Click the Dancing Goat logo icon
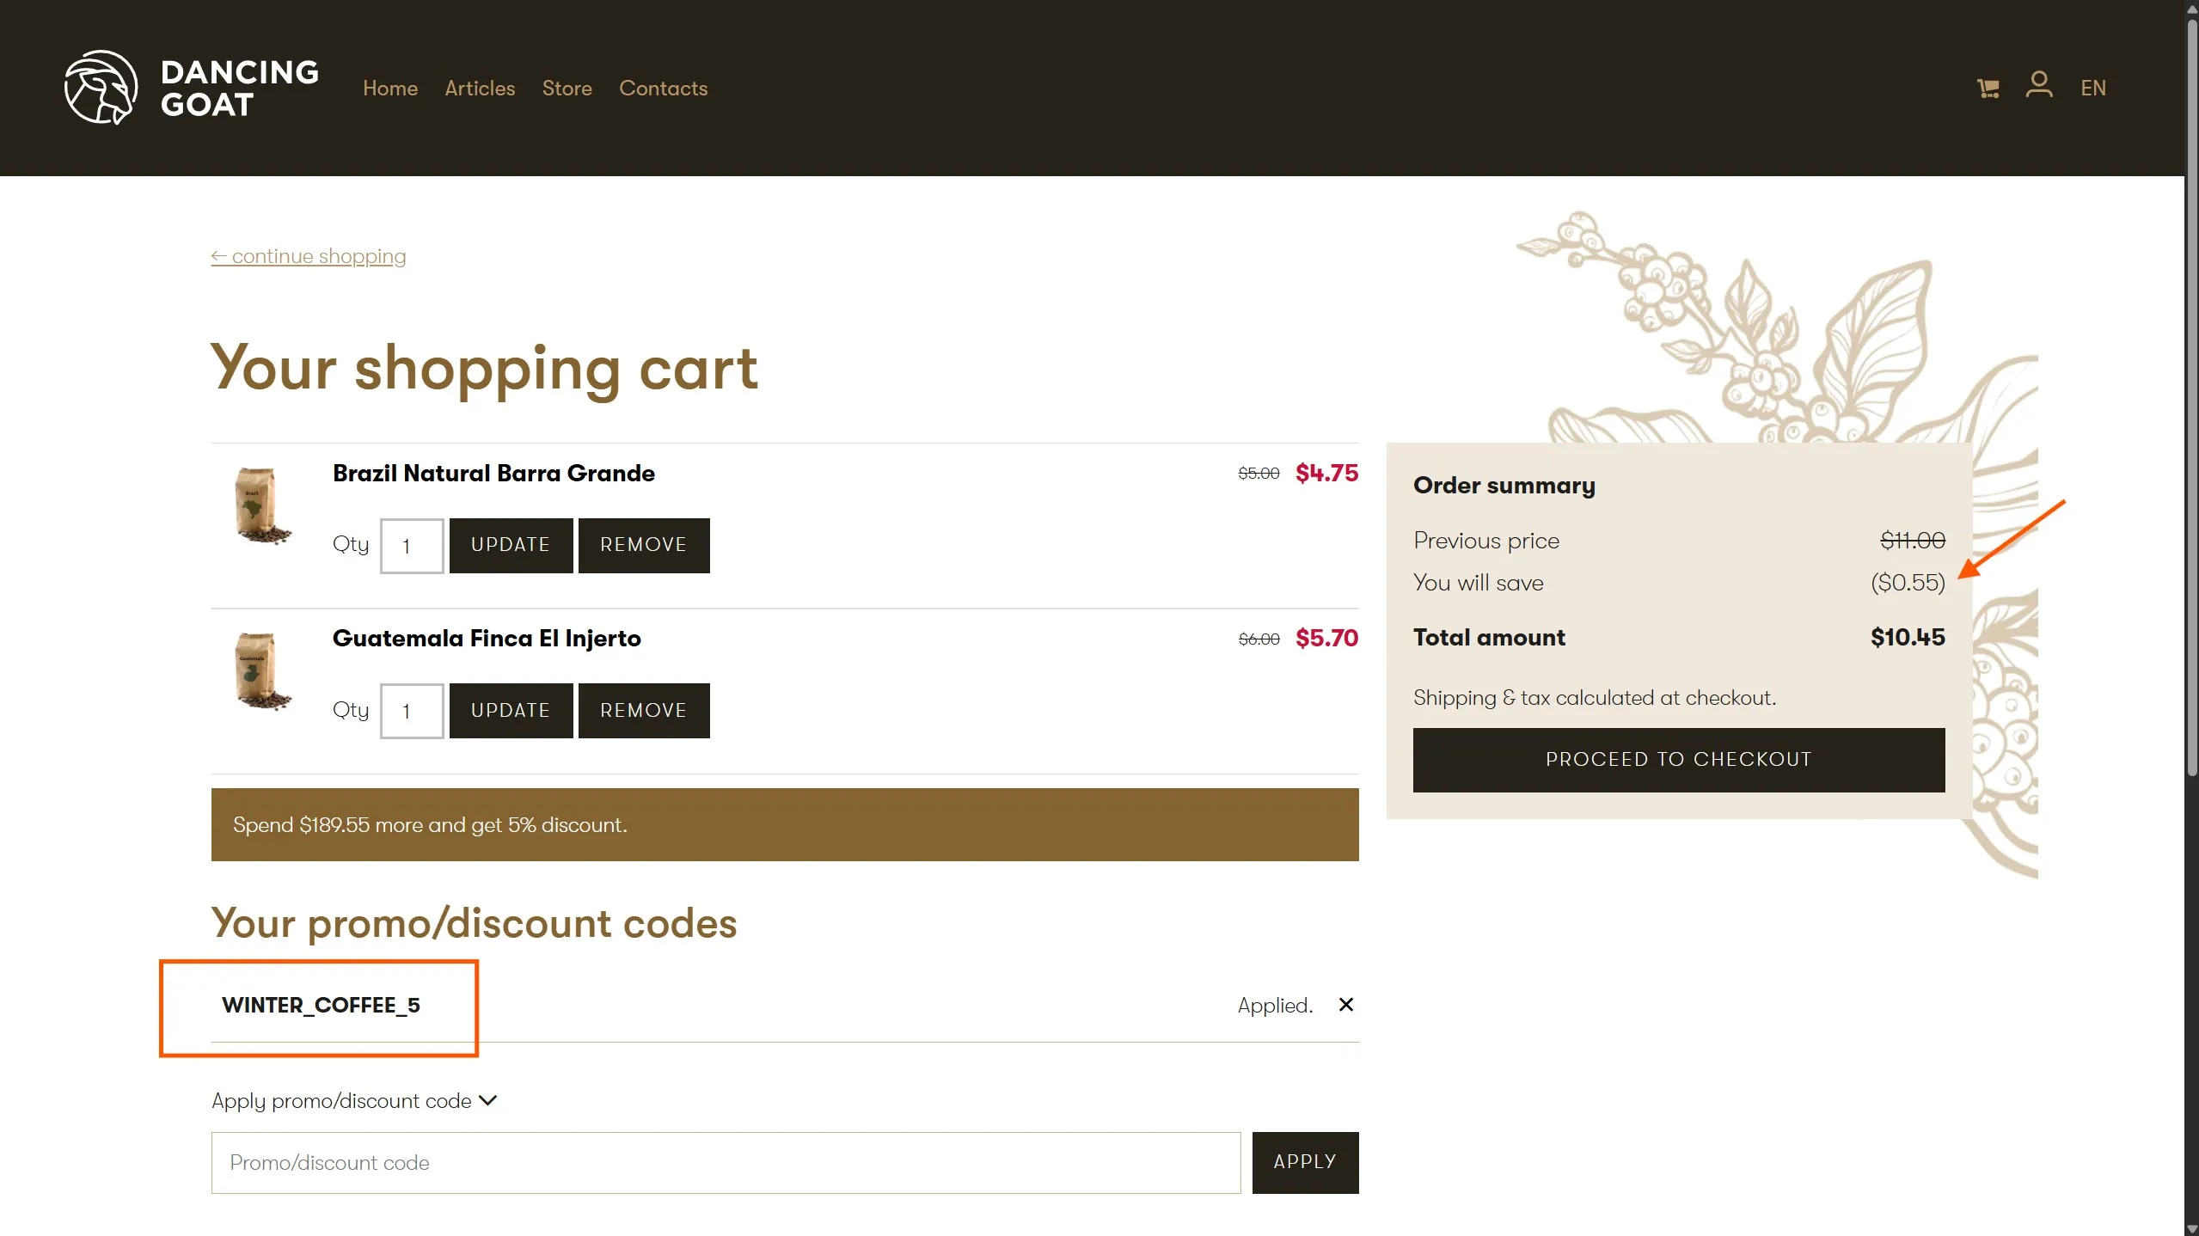Viewport: 2199px width, 1236px height. tap(101, 88)
